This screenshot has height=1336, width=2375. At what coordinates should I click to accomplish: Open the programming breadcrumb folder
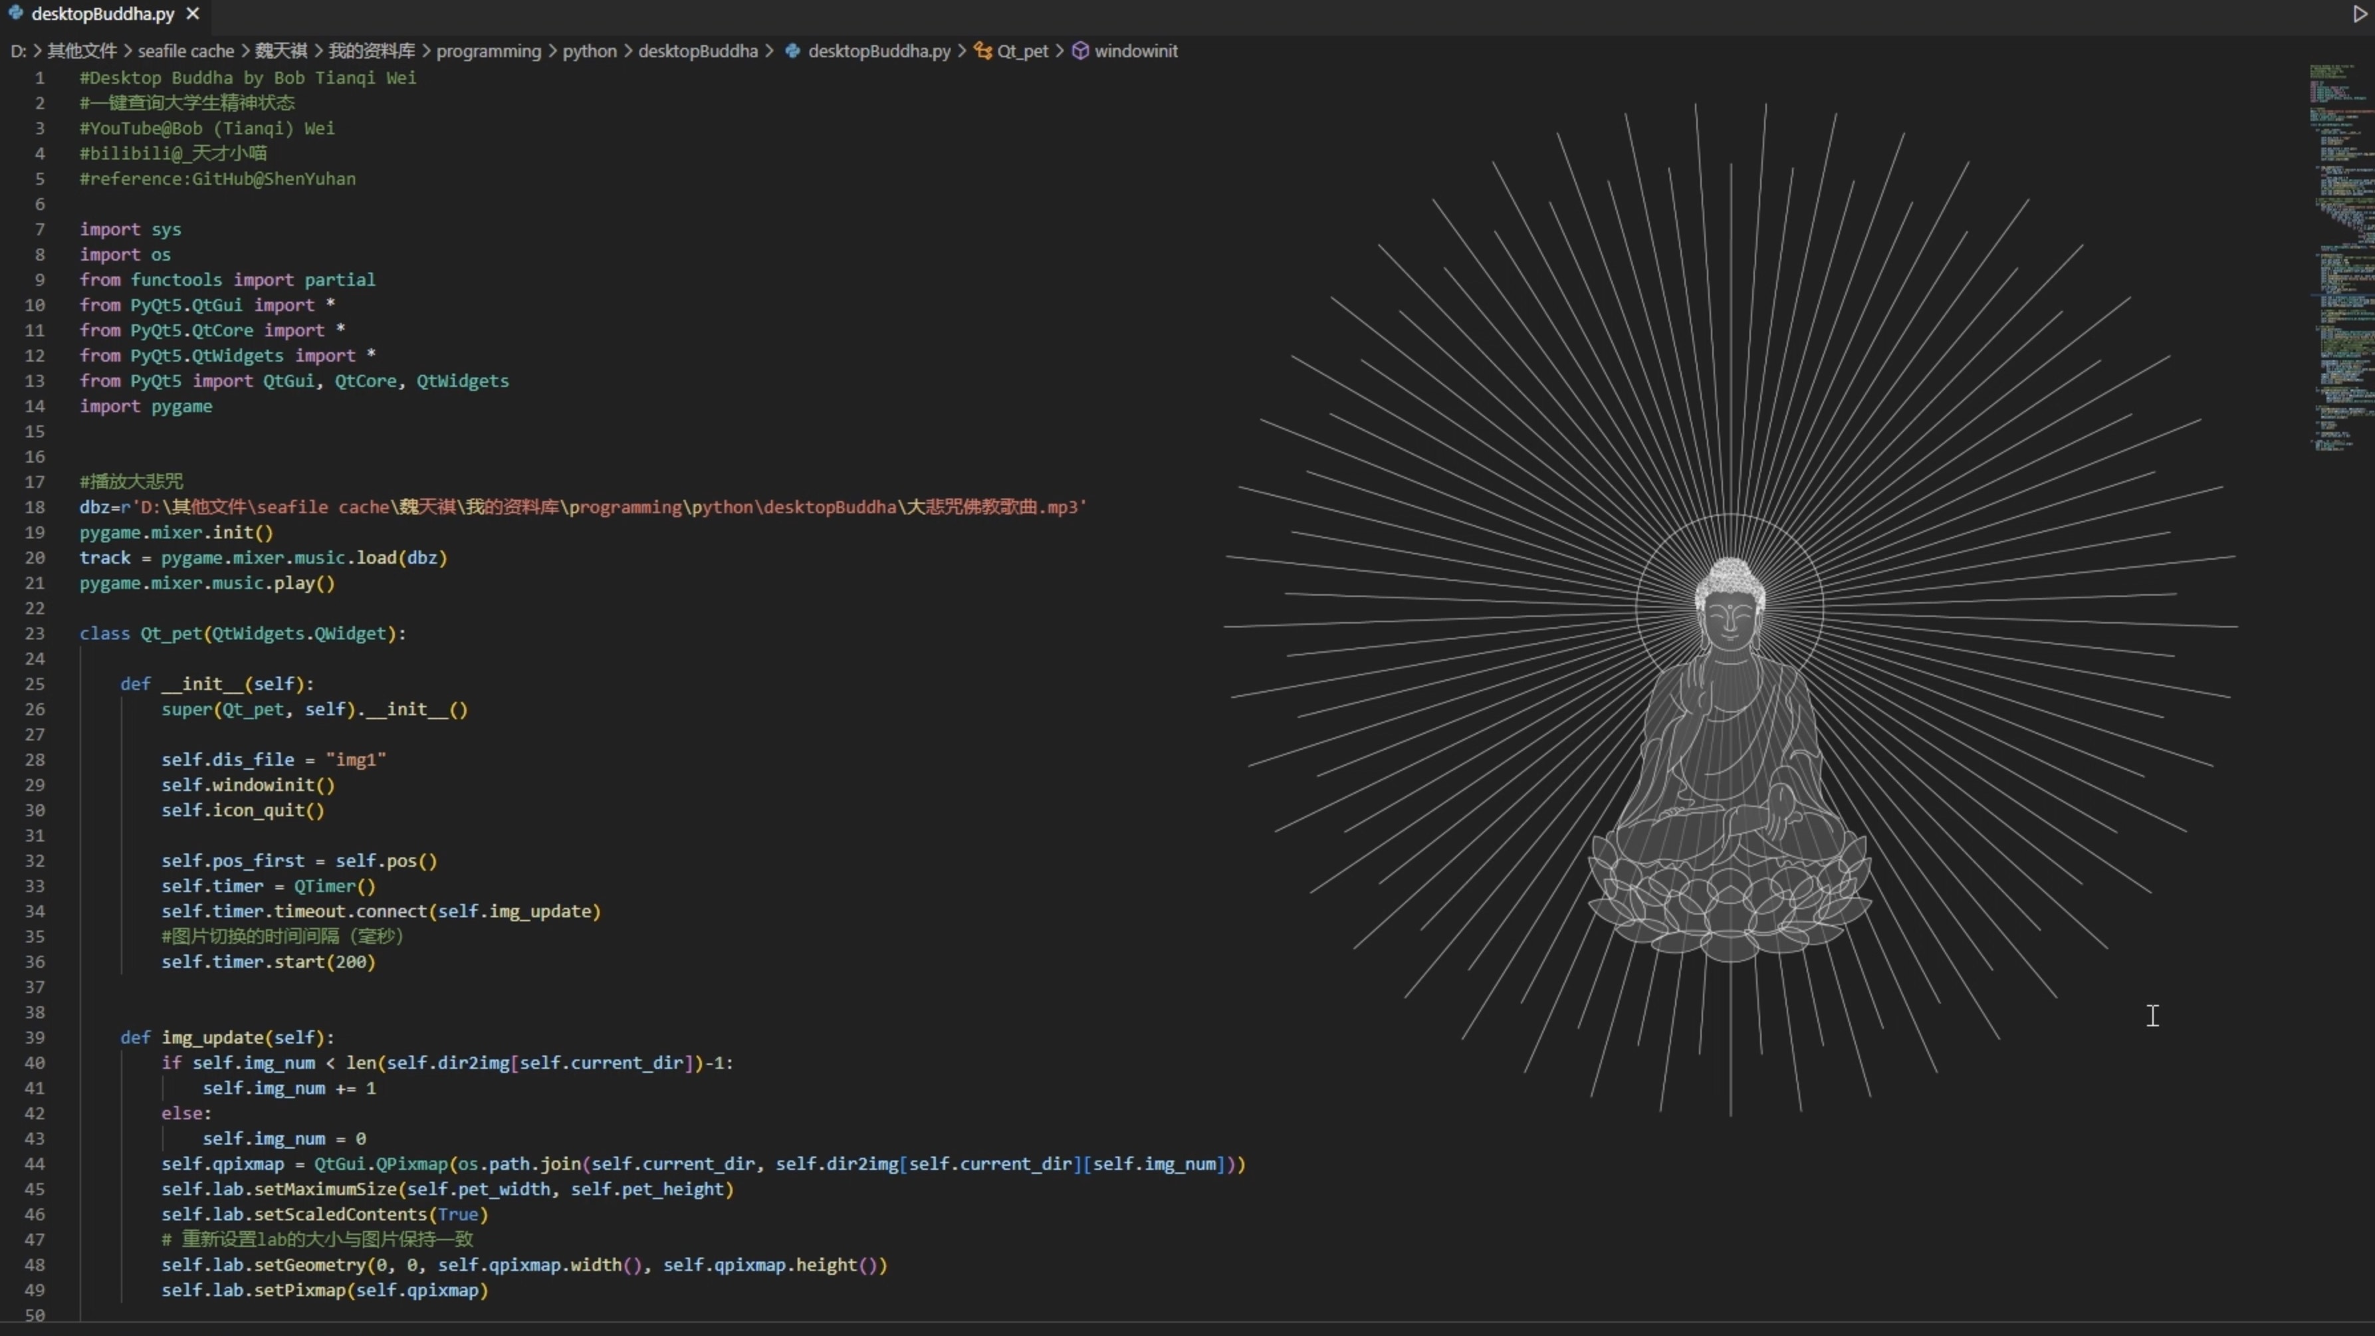point(488,51)
